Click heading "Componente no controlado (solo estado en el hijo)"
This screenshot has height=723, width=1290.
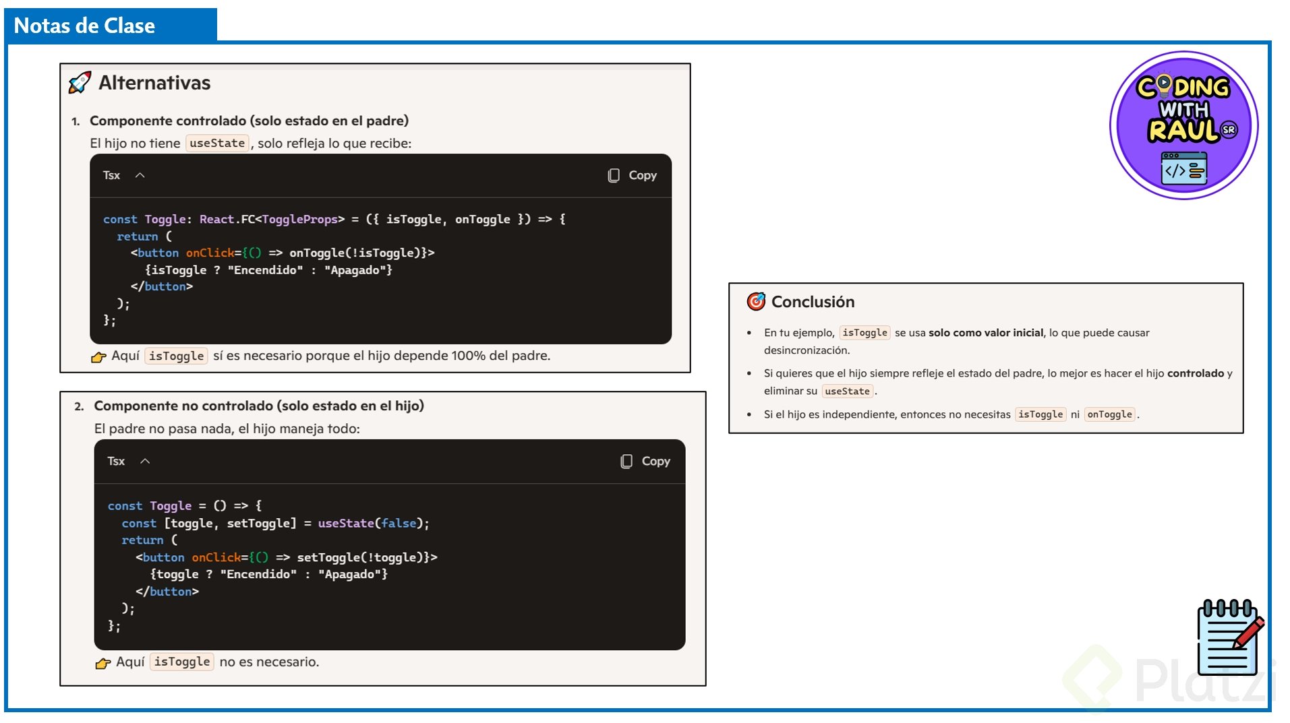tap(259, 406)
